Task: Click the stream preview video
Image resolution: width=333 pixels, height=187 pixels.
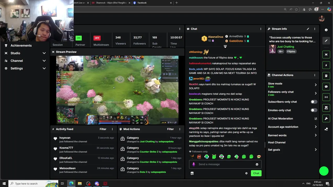Action: coord(117,90)
